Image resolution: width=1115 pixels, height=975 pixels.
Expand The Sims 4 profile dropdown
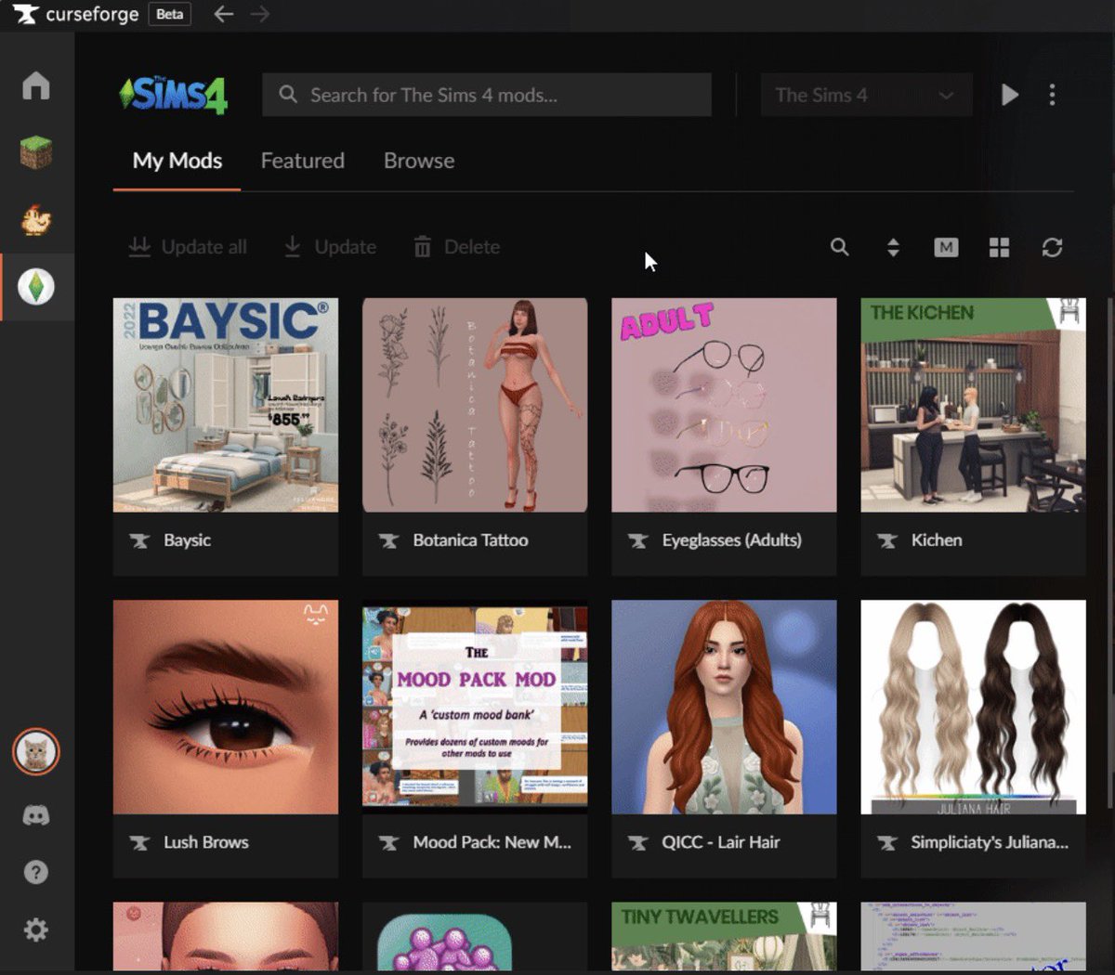866,95
